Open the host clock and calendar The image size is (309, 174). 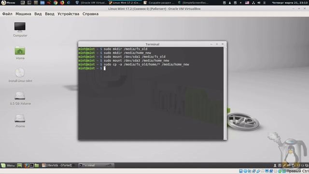coord(290,3)
